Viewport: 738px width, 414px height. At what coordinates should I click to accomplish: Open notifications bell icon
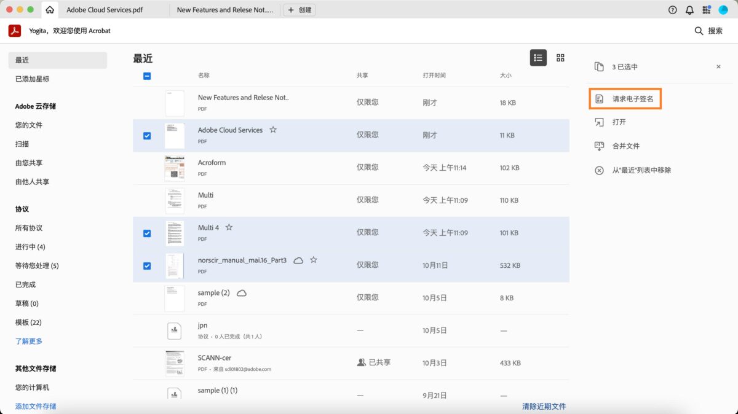689,10
